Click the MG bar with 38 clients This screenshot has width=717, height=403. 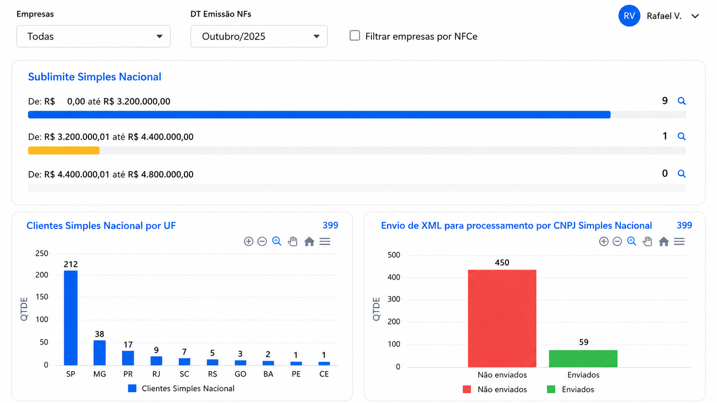coord(99,353)
